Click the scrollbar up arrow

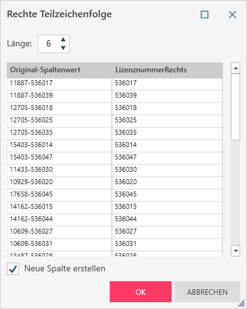pyautogui.click(x=235, y=68)
